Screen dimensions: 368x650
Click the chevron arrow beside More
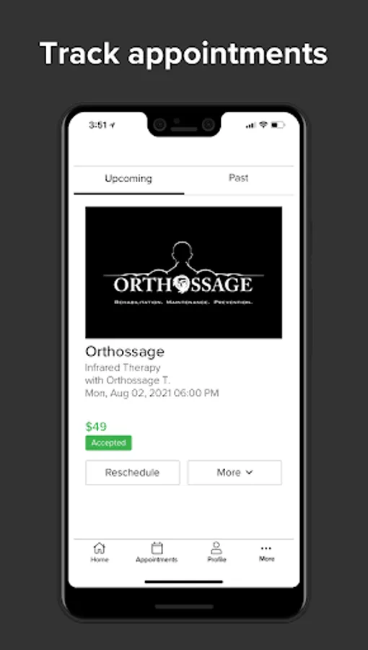click(x=249, y=472)
